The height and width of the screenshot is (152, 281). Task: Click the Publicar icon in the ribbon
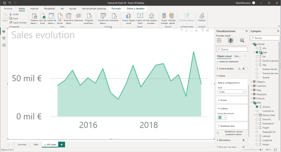(x=202, y=16)
